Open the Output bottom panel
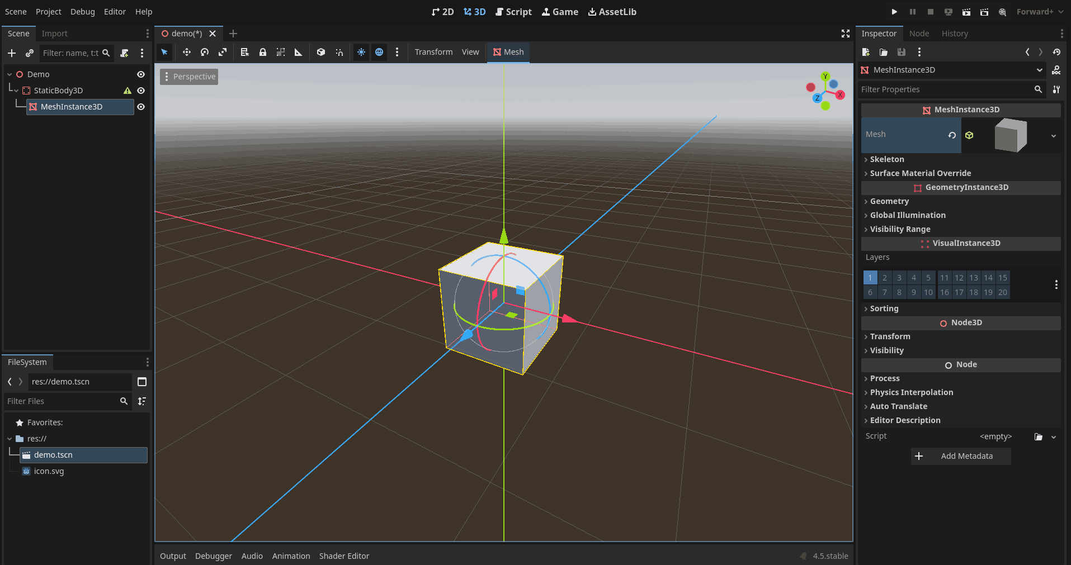 coord(173,556)
